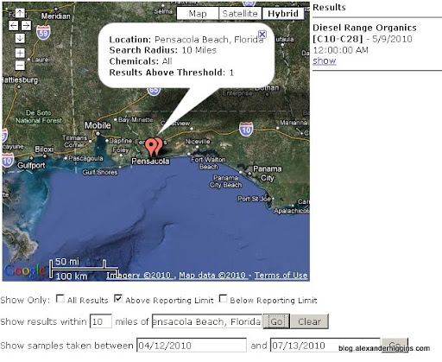Select the Hybrid map view

click(283, 14)
